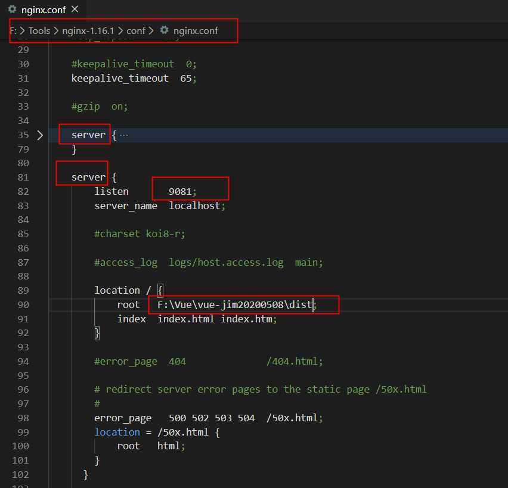Screen dimensions: 508x488
Task: Open the nginx-1.16.1 breadcrumb segment
Action: tap(88, 31)
